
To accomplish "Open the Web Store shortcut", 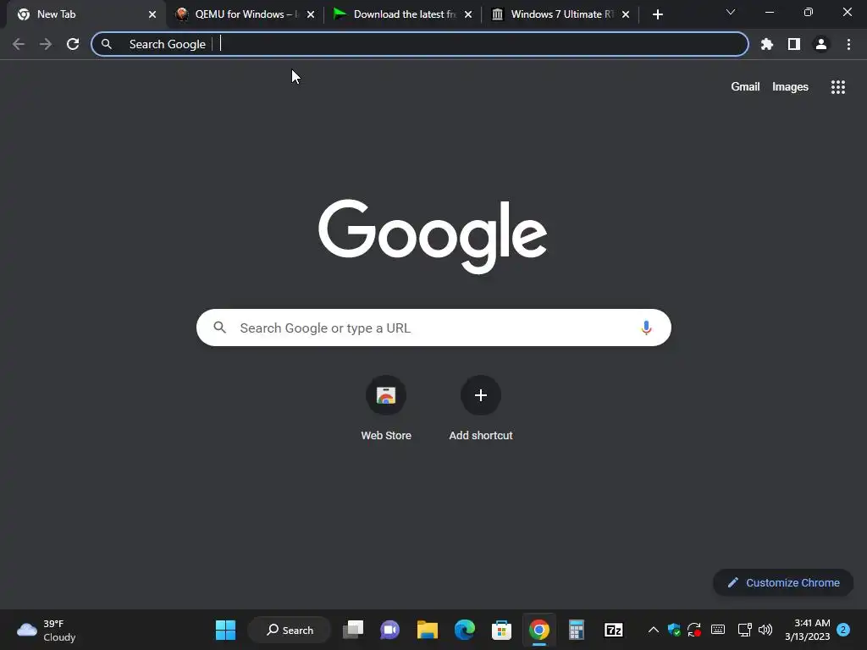I will (386, 408).
